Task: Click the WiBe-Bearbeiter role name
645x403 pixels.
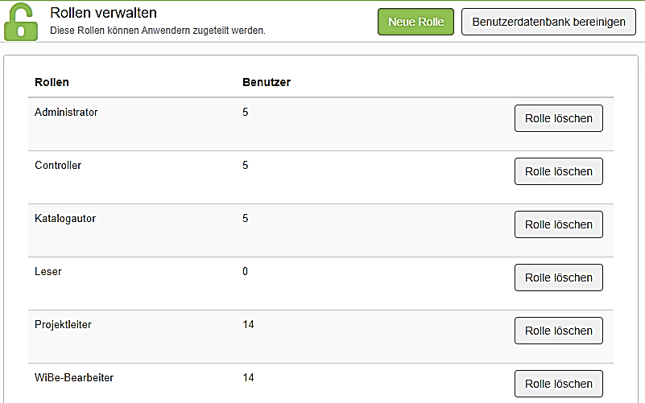Action: point(74,378)
